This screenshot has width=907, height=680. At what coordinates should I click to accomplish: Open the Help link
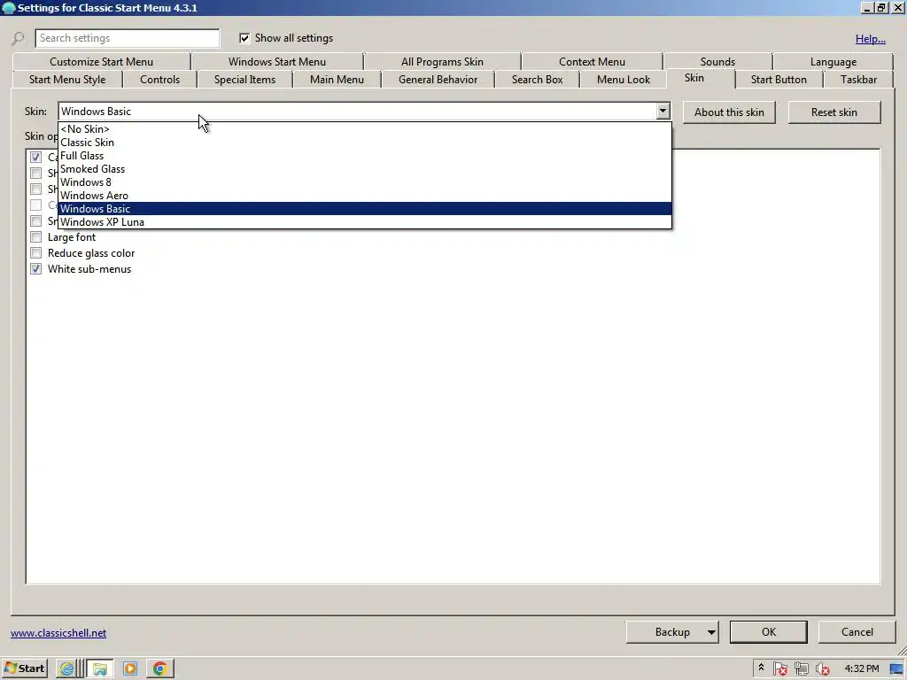pos(870,39)
